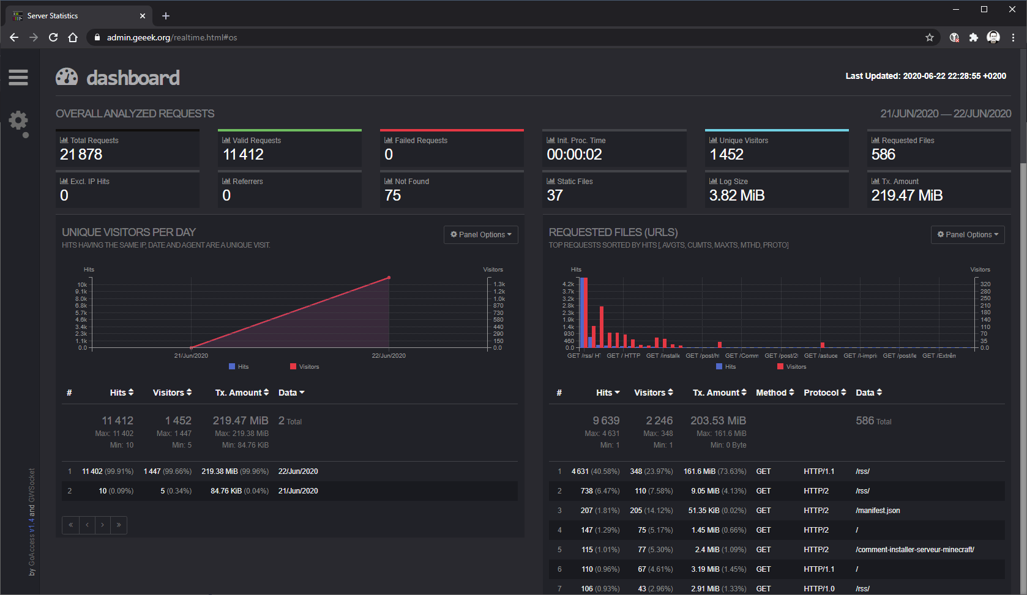This screenshot has width=1027, height=595.
Task: Open the hamburger navigation menu
Action: click(18, 77)
